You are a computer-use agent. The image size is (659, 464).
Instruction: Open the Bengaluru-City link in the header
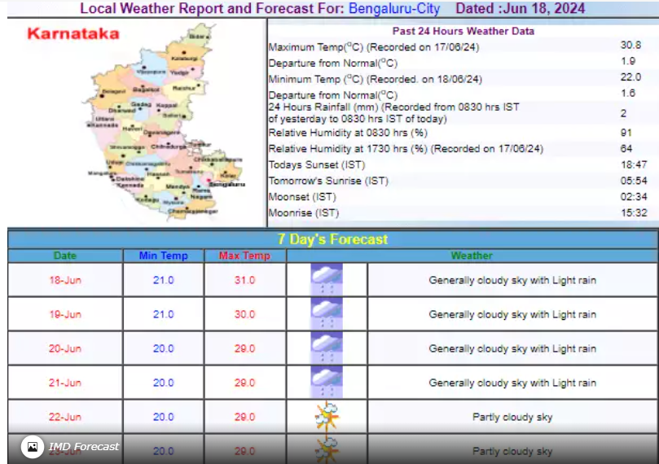pos(394,9)
